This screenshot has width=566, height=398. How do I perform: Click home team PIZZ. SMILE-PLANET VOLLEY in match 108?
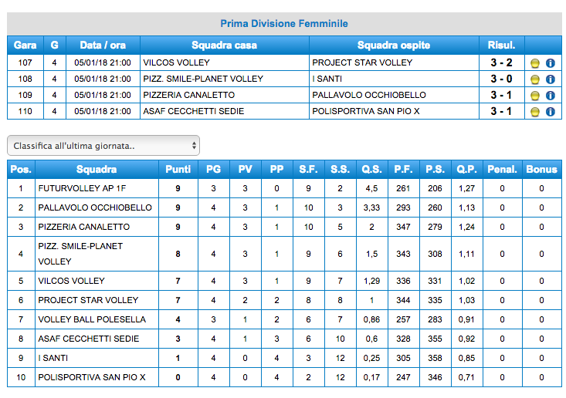203,79
